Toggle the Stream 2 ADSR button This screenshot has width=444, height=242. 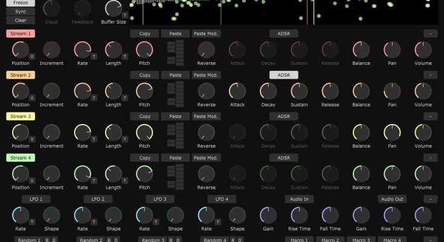tap(283, 75)
